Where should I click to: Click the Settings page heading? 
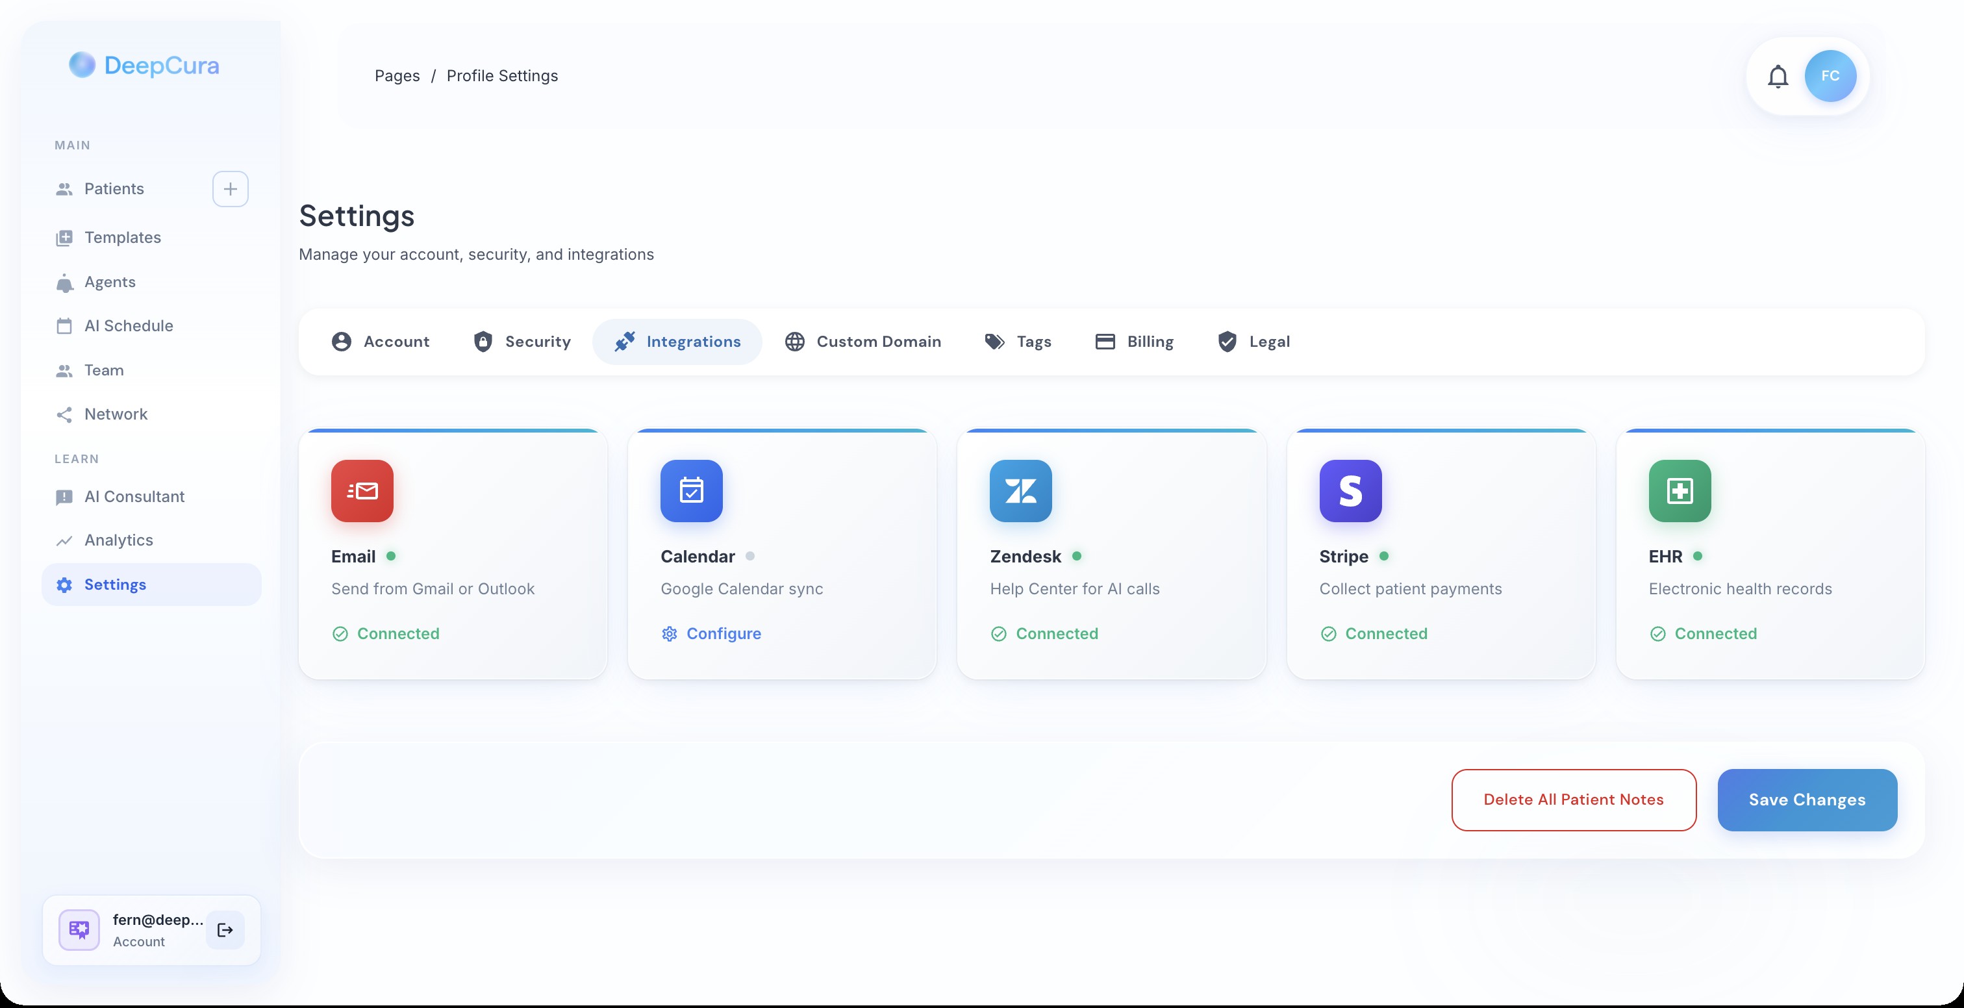pos(356,216)
